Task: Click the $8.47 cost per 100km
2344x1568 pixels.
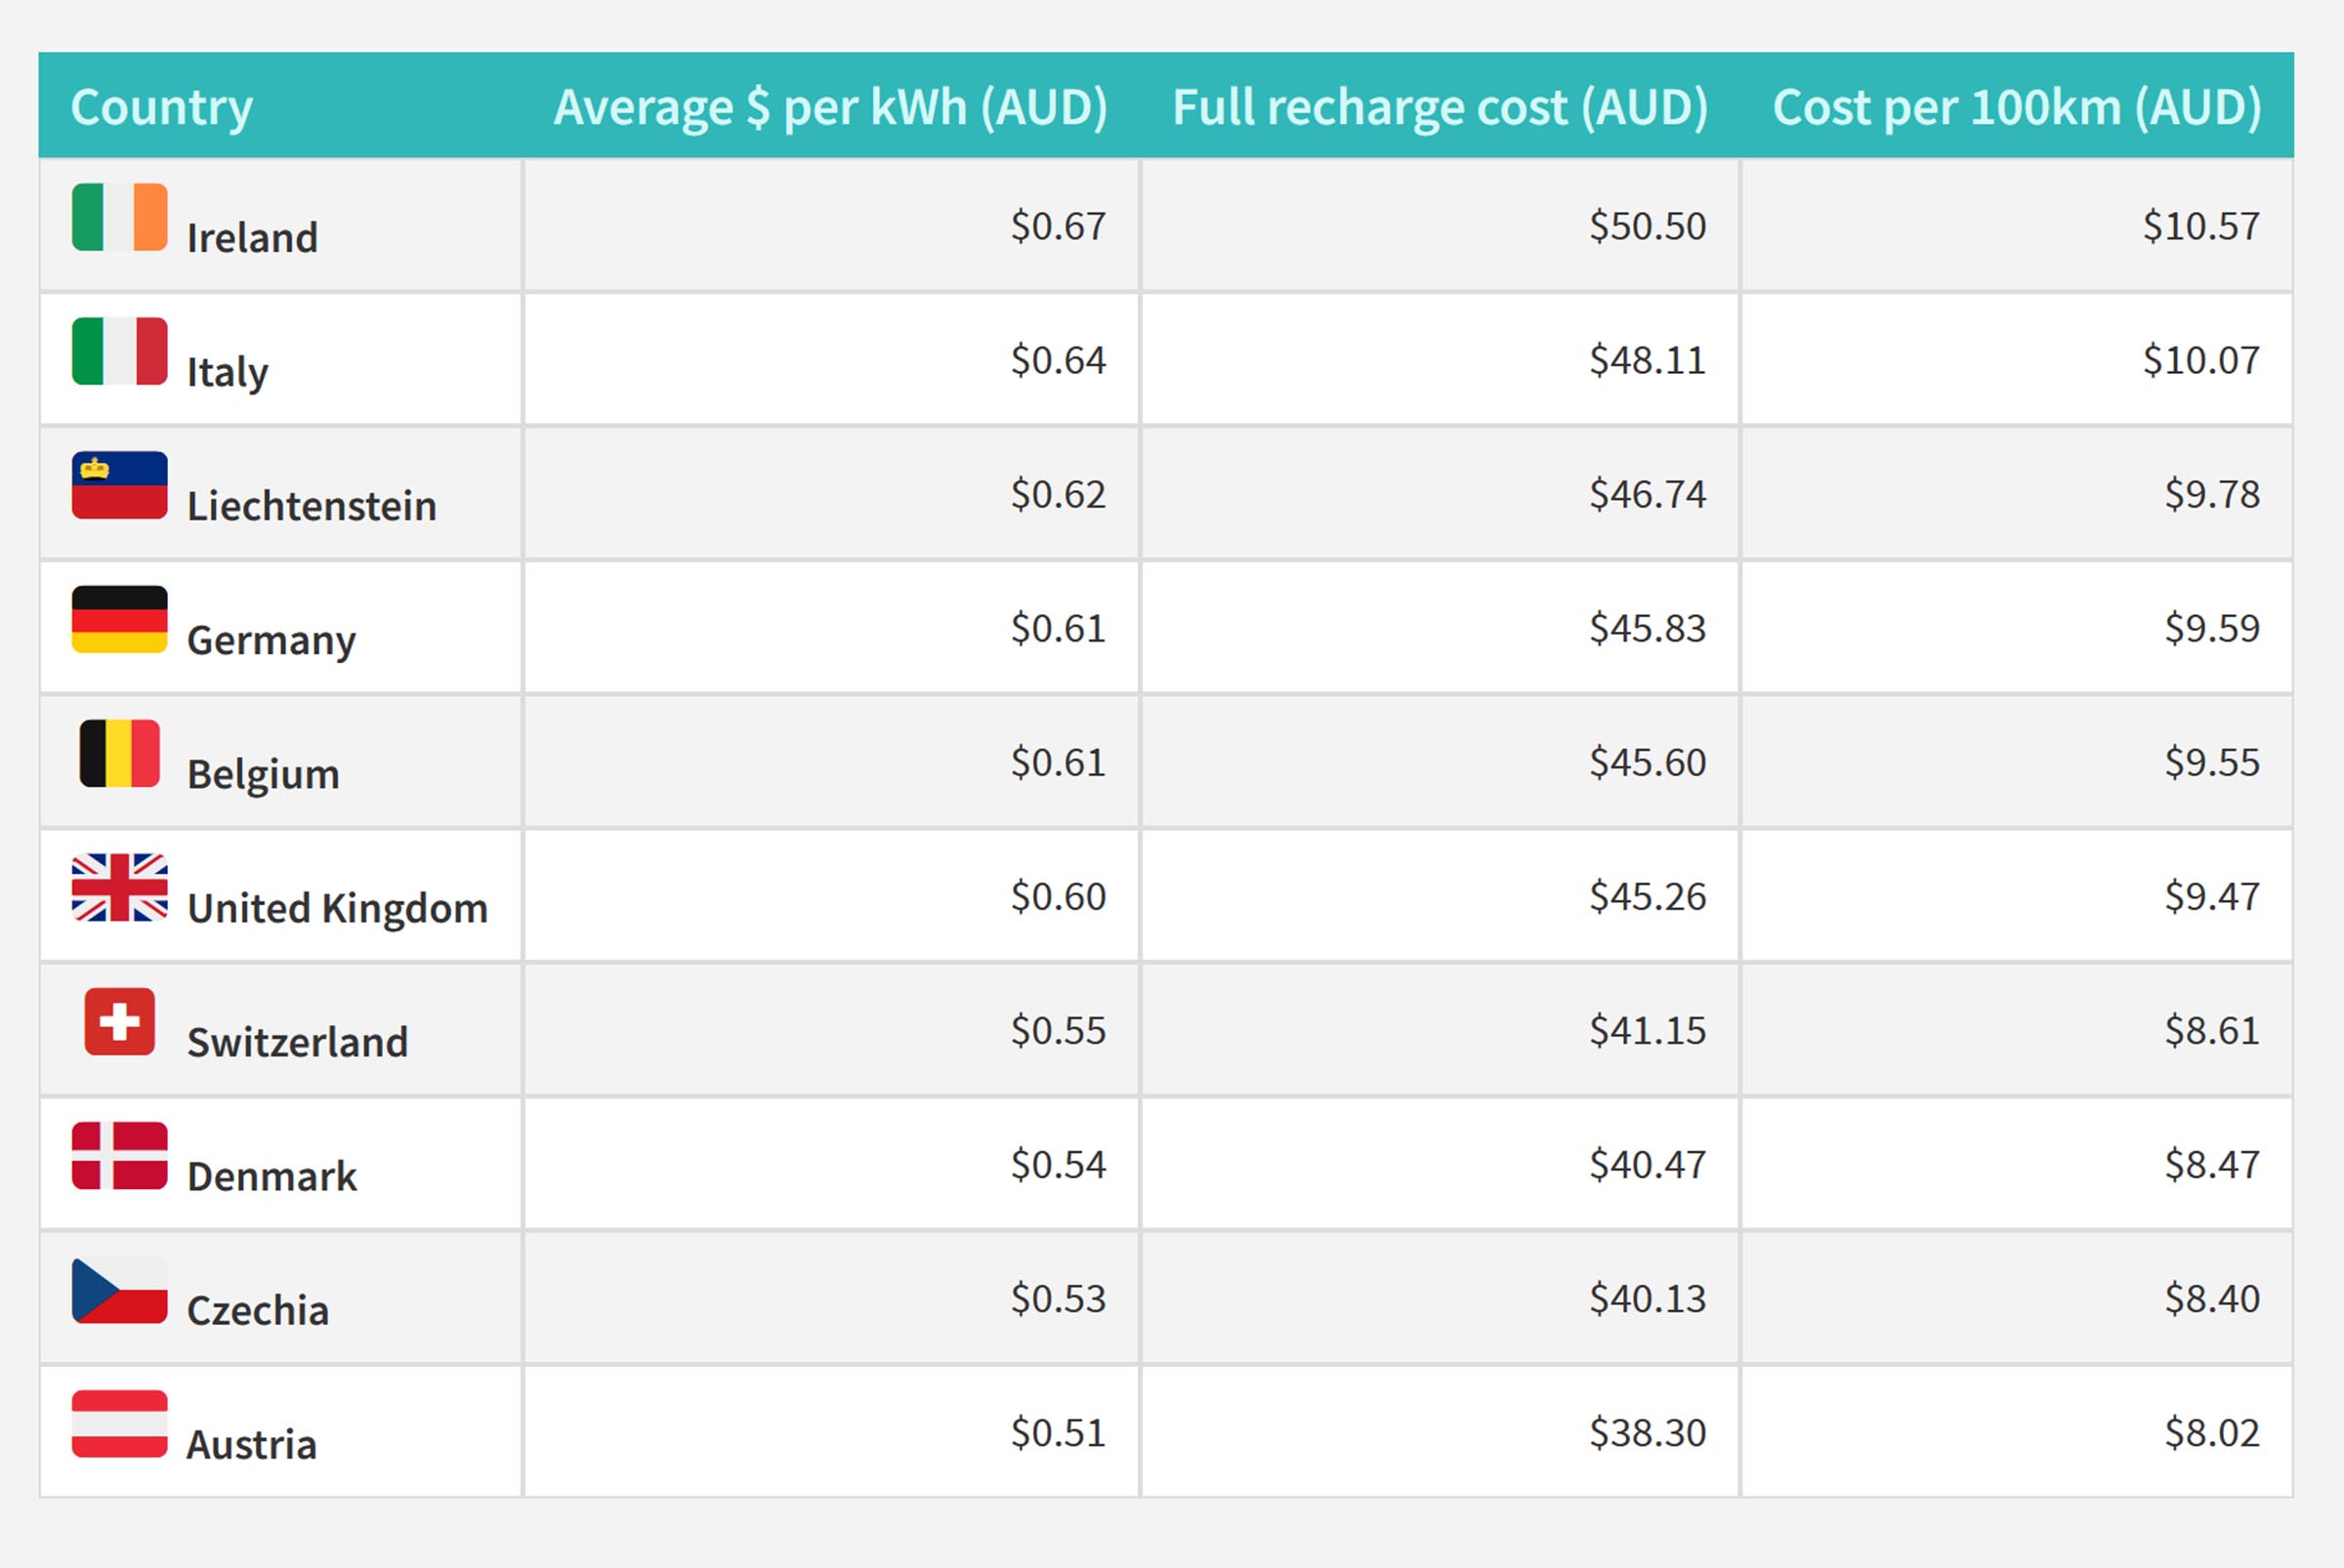Action: pyautogui.click(x=2212, y=1164)
